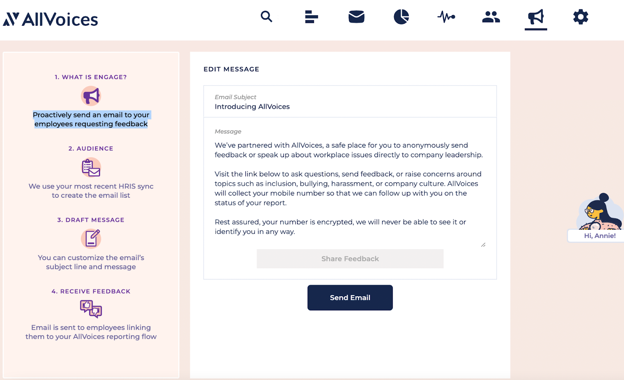Viewport: 624px width, 380px height.
Task: Click the clipboard icon under Audience step
Action: [91, 168]
